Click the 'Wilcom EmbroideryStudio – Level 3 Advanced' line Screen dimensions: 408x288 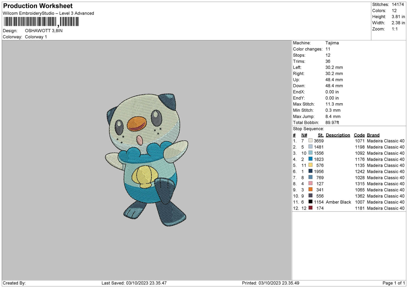(x=48, y=13)
